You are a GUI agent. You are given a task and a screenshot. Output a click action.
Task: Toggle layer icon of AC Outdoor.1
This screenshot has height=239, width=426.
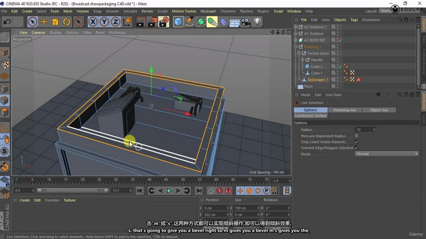(x=333, y=27)
